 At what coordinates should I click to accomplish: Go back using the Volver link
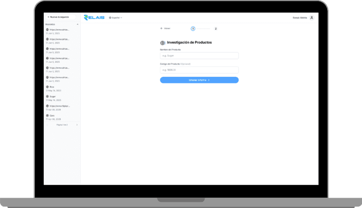165,28
